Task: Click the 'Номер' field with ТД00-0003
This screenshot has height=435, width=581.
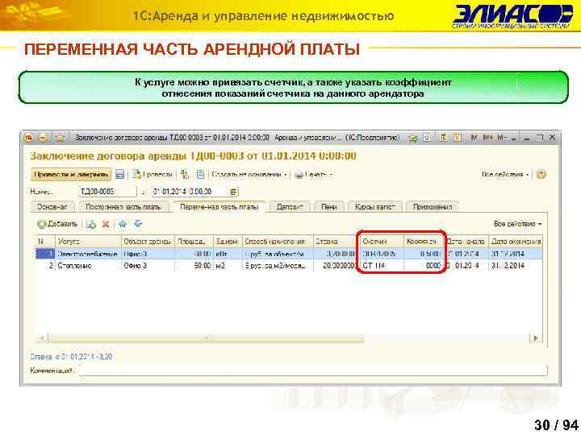Action: [x=107, y=191]
